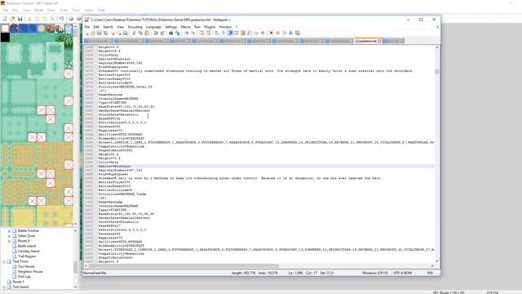Start macro recording with red record icon
522x294 pixels.
click(x=272, y=33)
